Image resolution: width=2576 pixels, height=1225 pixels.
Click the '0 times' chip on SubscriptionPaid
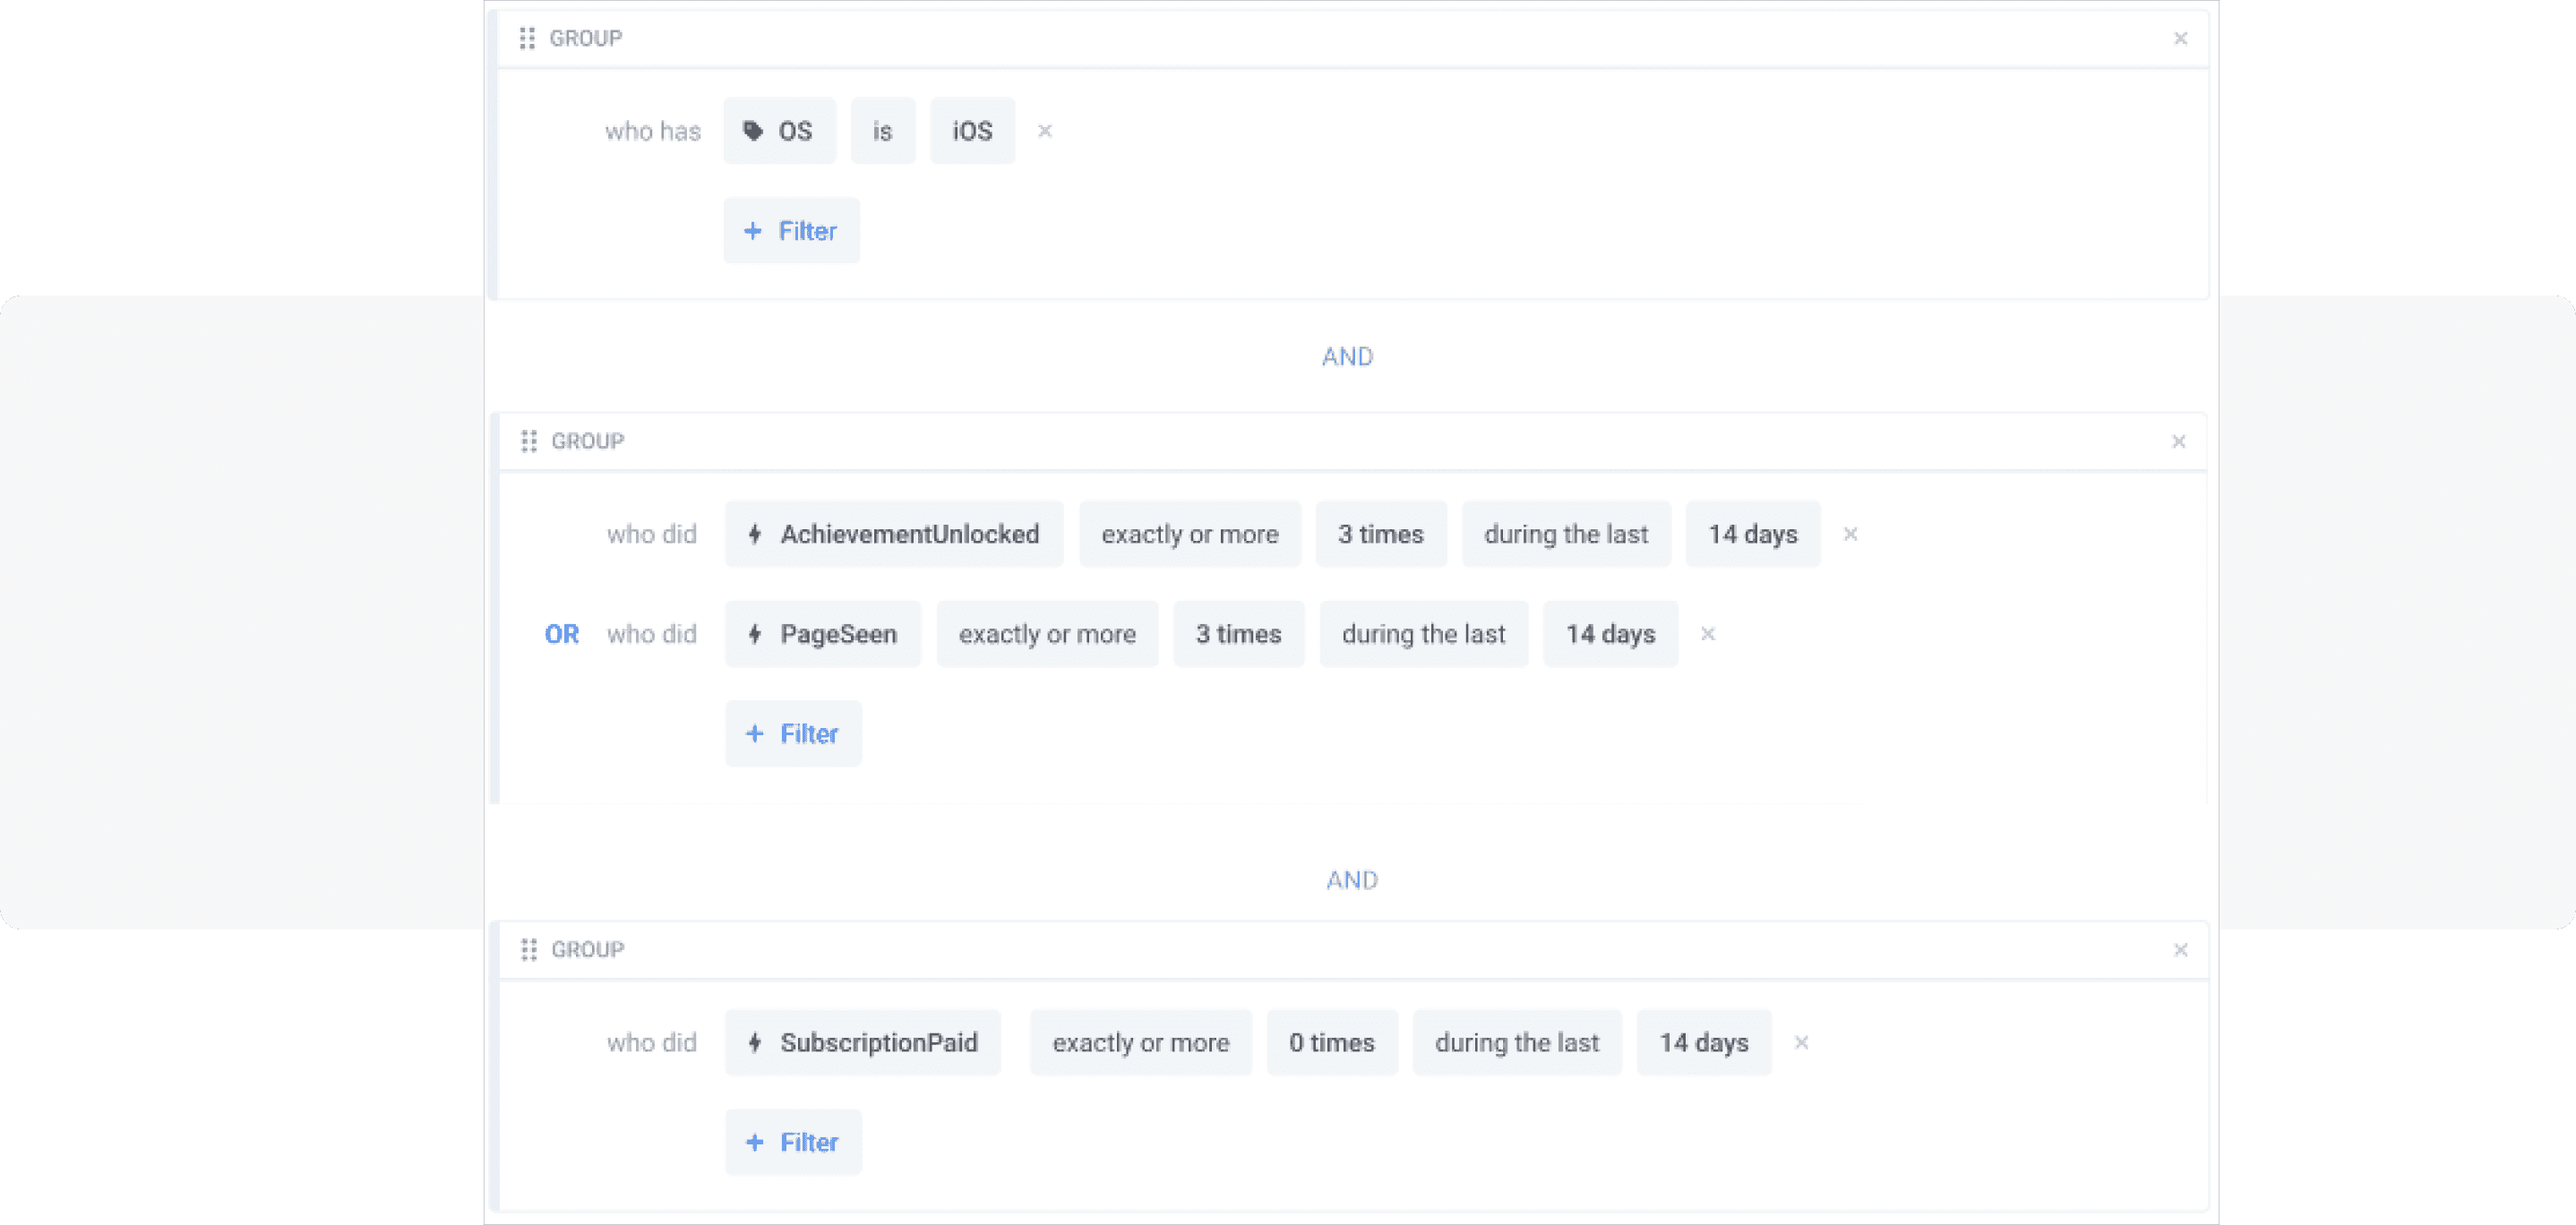[x=1332, y=1042]
